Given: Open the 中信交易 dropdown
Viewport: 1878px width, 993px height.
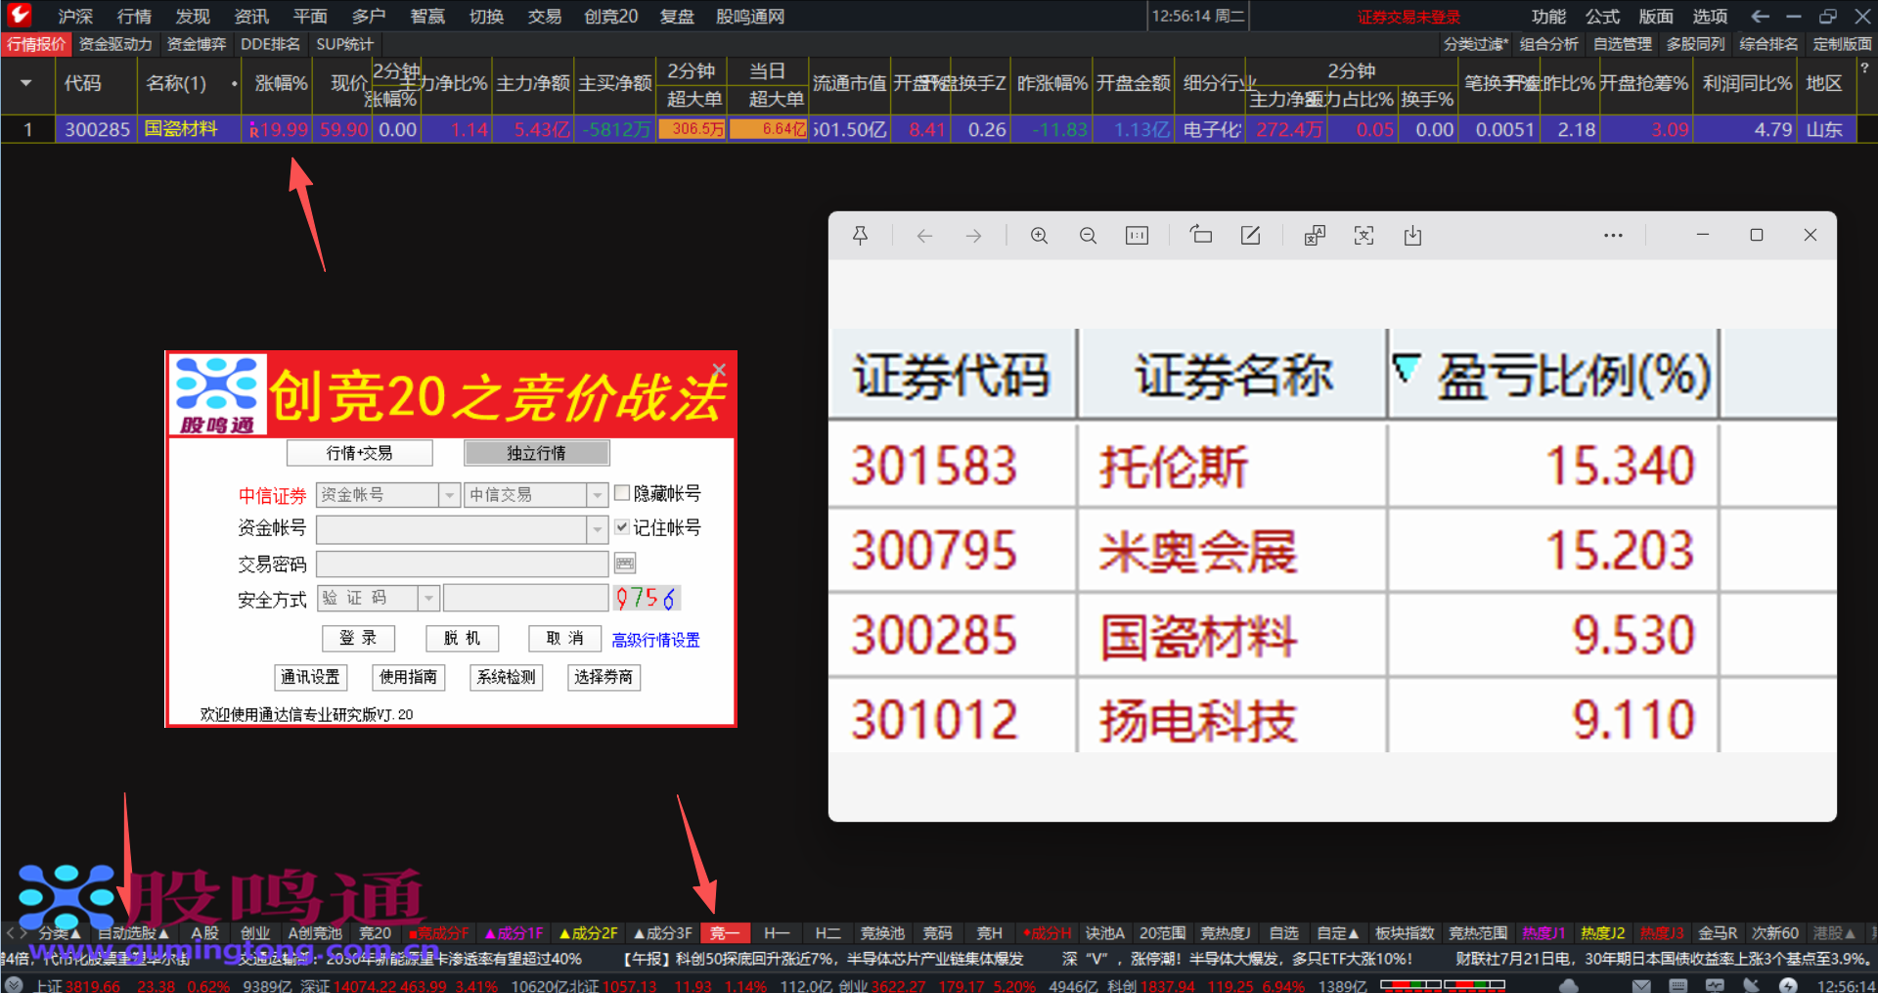Looking at the screenshot, I should [x=598, y=495].
